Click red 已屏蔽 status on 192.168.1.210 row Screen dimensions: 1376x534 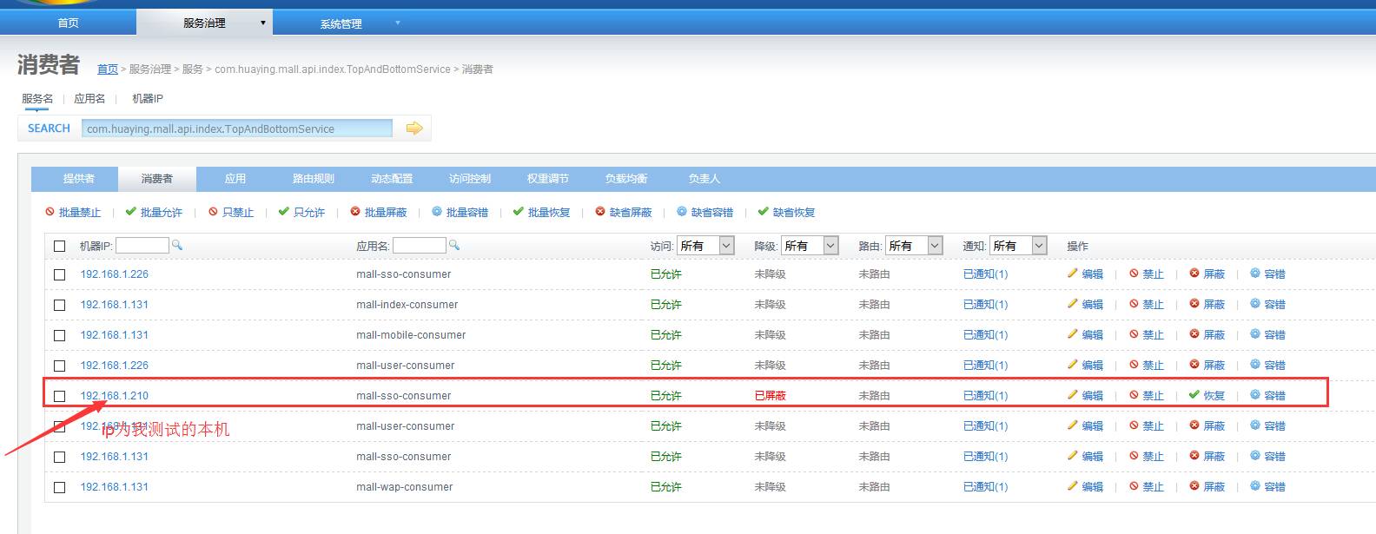[x=771, y=396]
